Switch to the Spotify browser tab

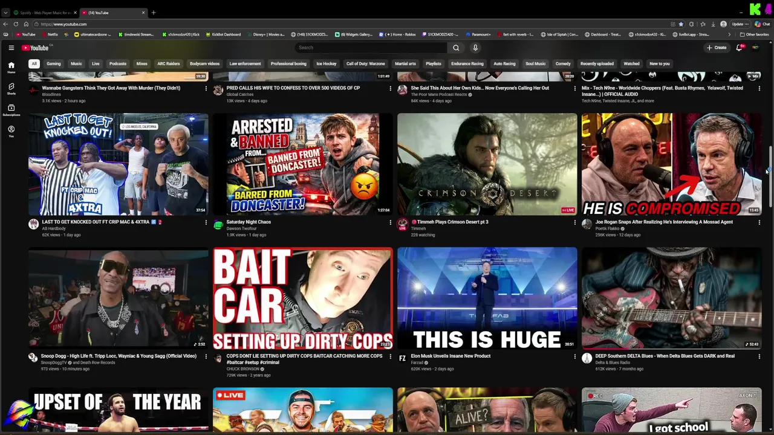point(45,13)
